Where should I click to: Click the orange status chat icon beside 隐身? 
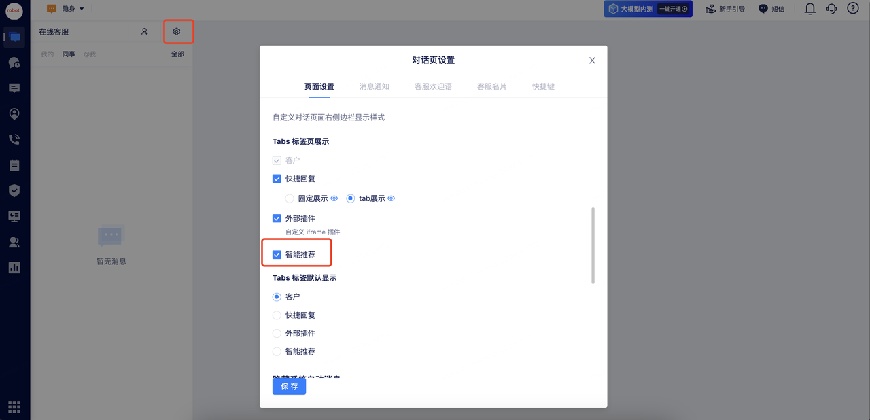(52, 9)
